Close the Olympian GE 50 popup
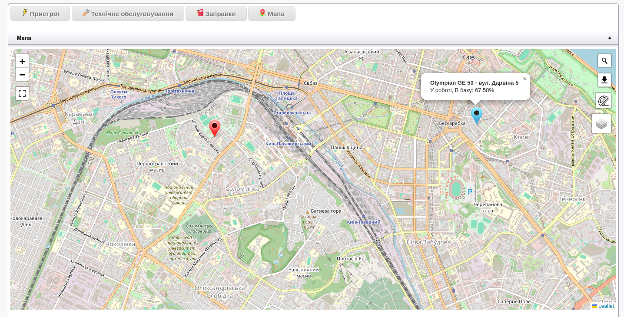The width and height of the screenshot is (624, 317). click(x=524, y=79)
